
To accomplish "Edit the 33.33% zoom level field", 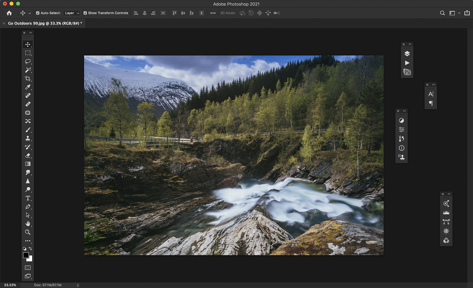I will 10,285.
